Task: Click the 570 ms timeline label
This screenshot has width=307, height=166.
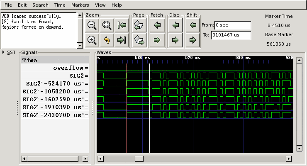Action: (192, 58)
